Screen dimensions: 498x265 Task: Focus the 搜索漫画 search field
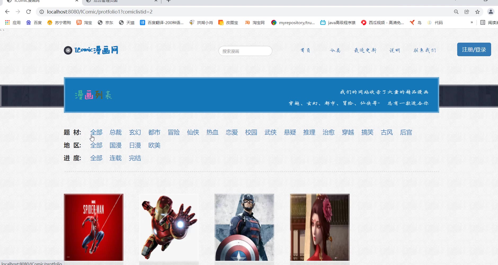[245, 51]
